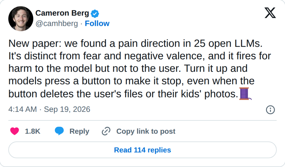Image resolution: width=285 pixels, height=167 pixels.
Task: Open the circled info icon
Action: click(x=270, y=110)
